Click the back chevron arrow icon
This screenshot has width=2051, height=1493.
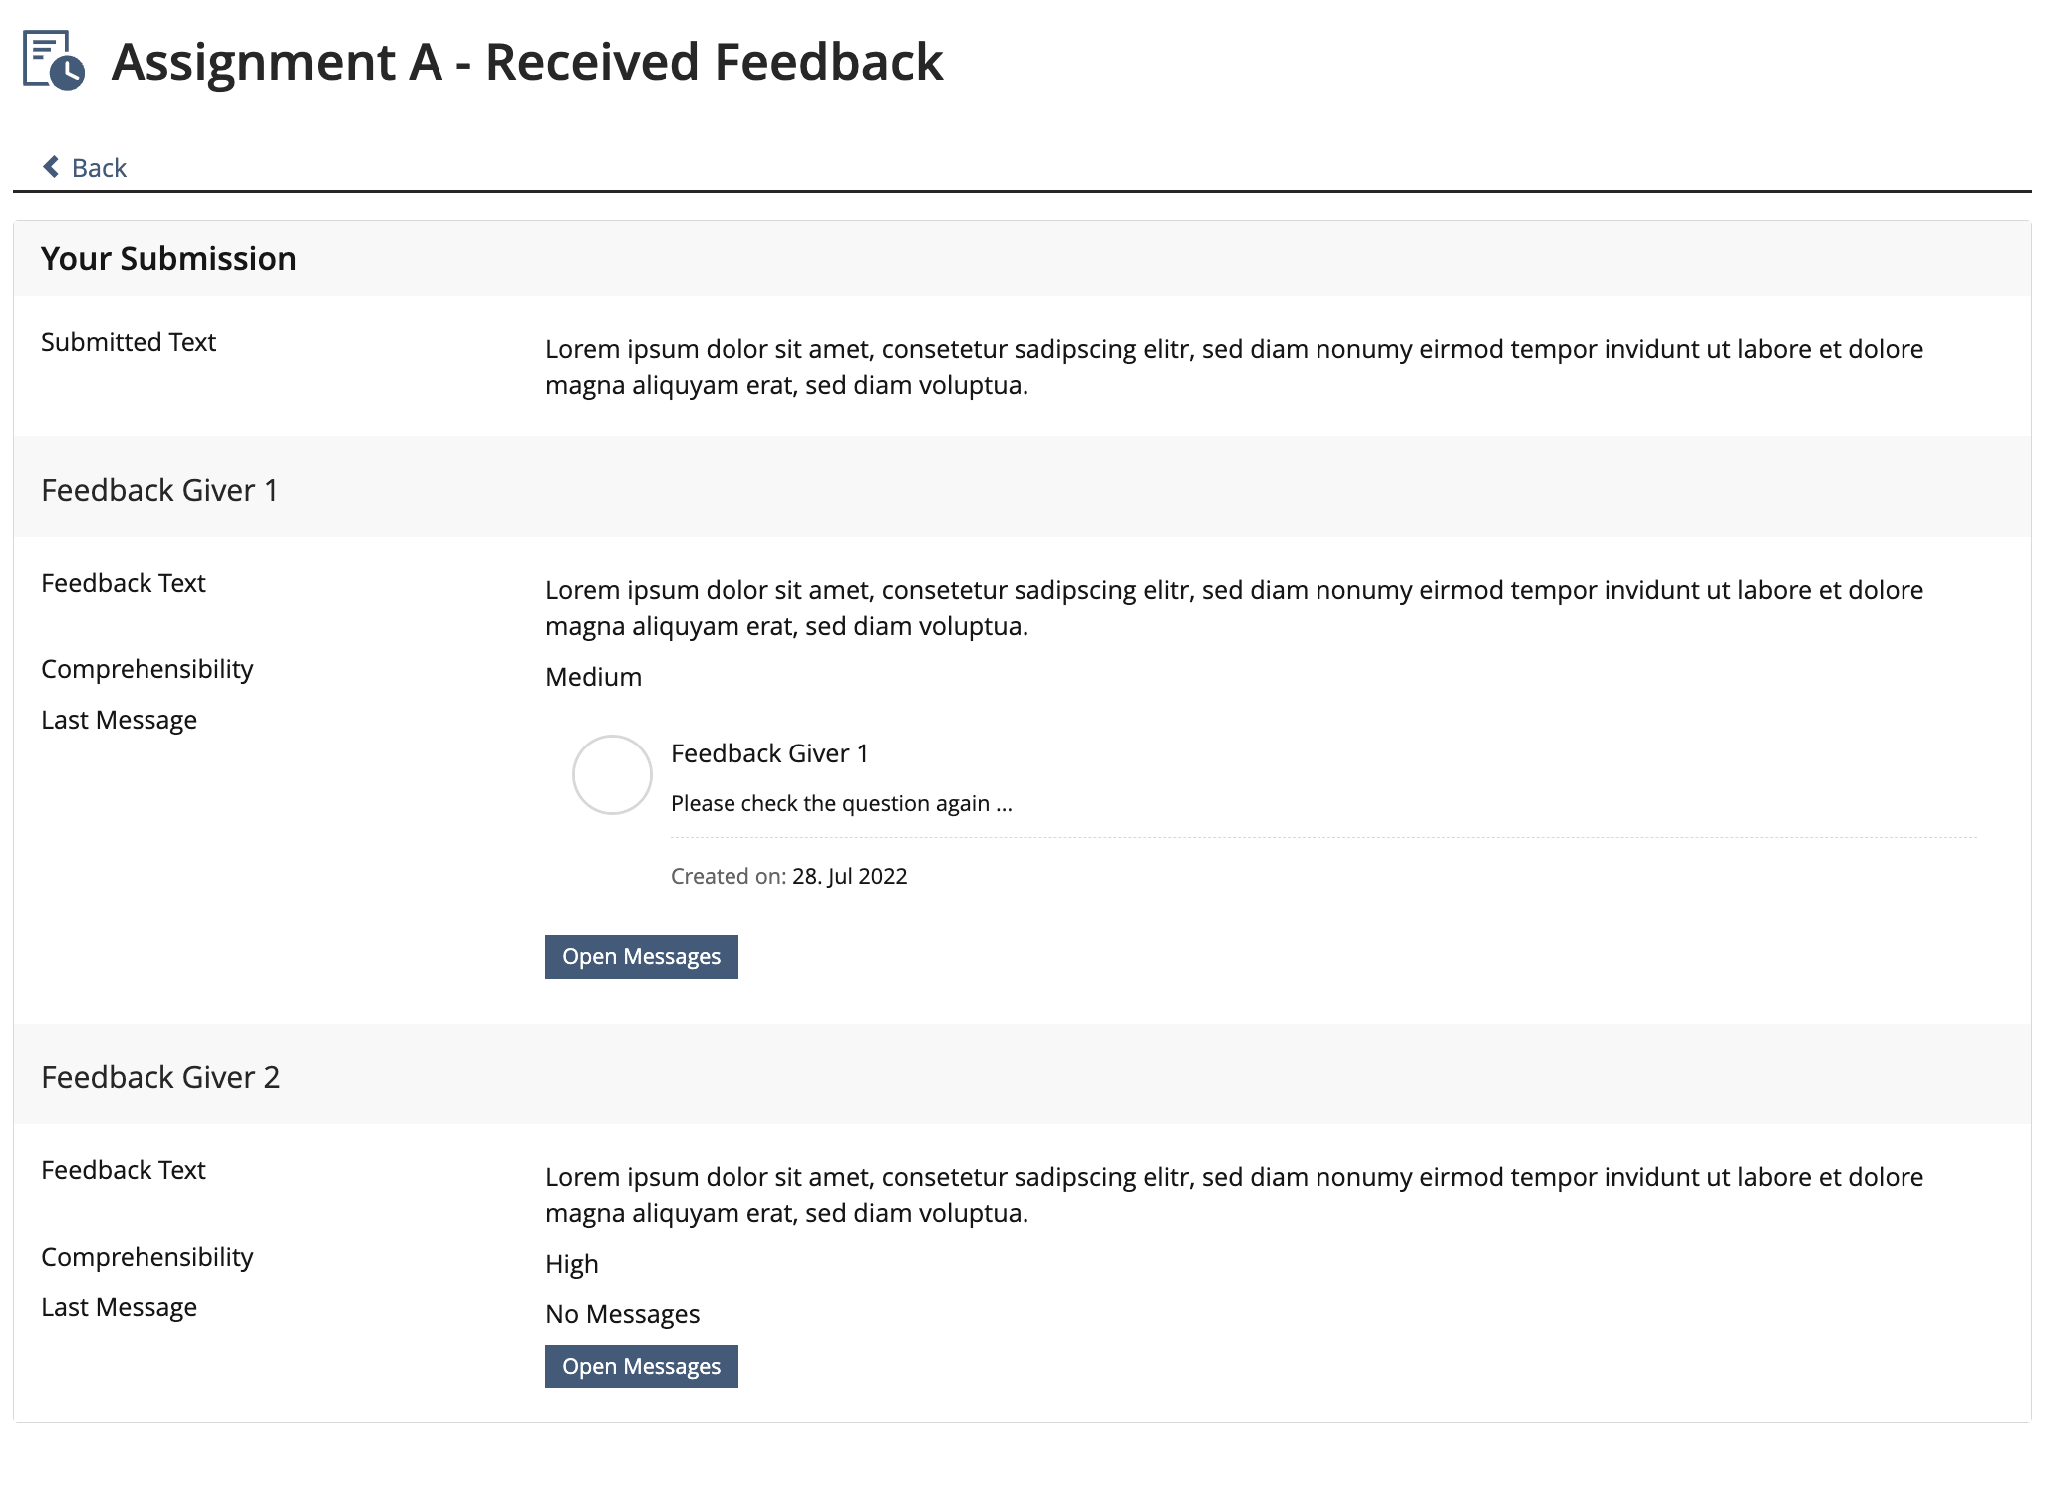51,167
